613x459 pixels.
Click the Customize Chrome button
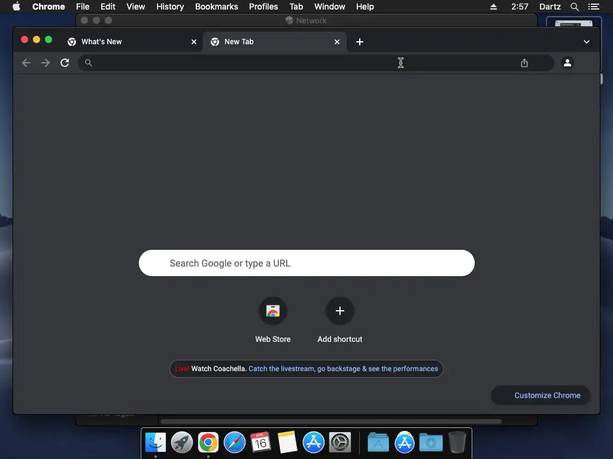[x=541, y=396]
